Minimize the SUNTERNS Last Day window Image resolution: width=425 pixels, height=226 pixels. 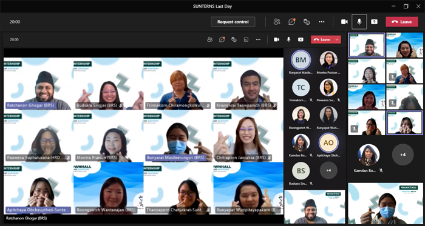[x=393, y=6]
